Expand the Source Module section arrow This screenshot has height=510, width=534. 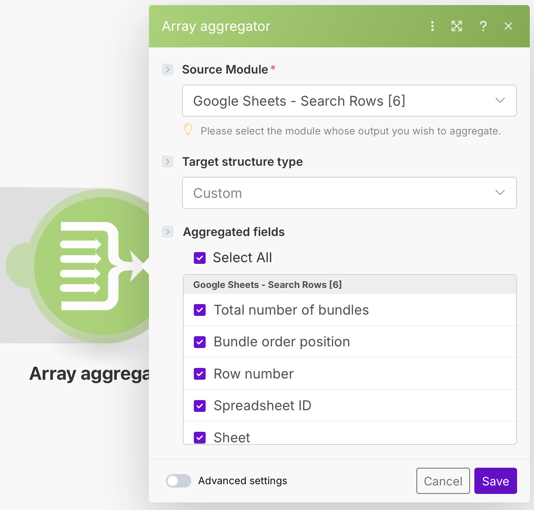coord(168,69)
